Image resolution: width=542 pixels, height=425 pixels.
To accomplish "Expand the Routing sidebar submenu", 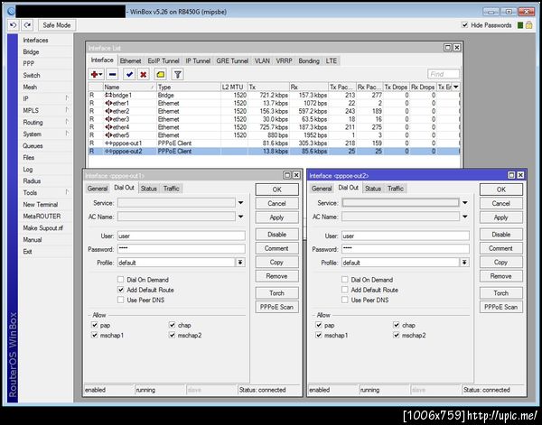I will pos(67,122).
